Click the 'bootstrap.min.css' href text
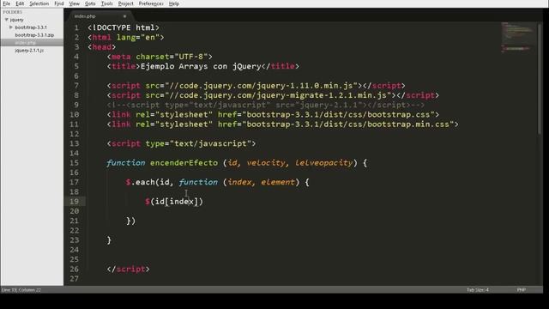 point(408,124)
